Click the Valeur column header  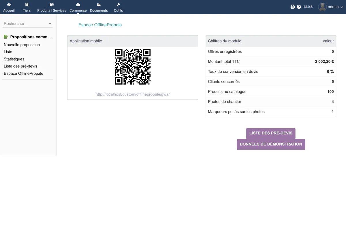pyautogui.click(x=328, y=41)
